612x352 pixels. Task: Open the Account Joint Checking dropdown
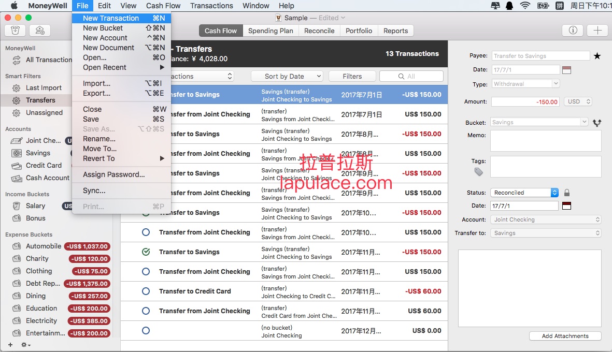(x=546, y=220)
